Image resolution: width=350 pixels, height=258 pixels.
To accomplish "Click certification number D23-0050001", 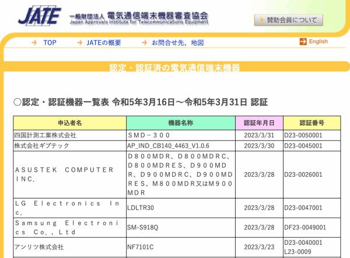I will (x=303, y=135).
